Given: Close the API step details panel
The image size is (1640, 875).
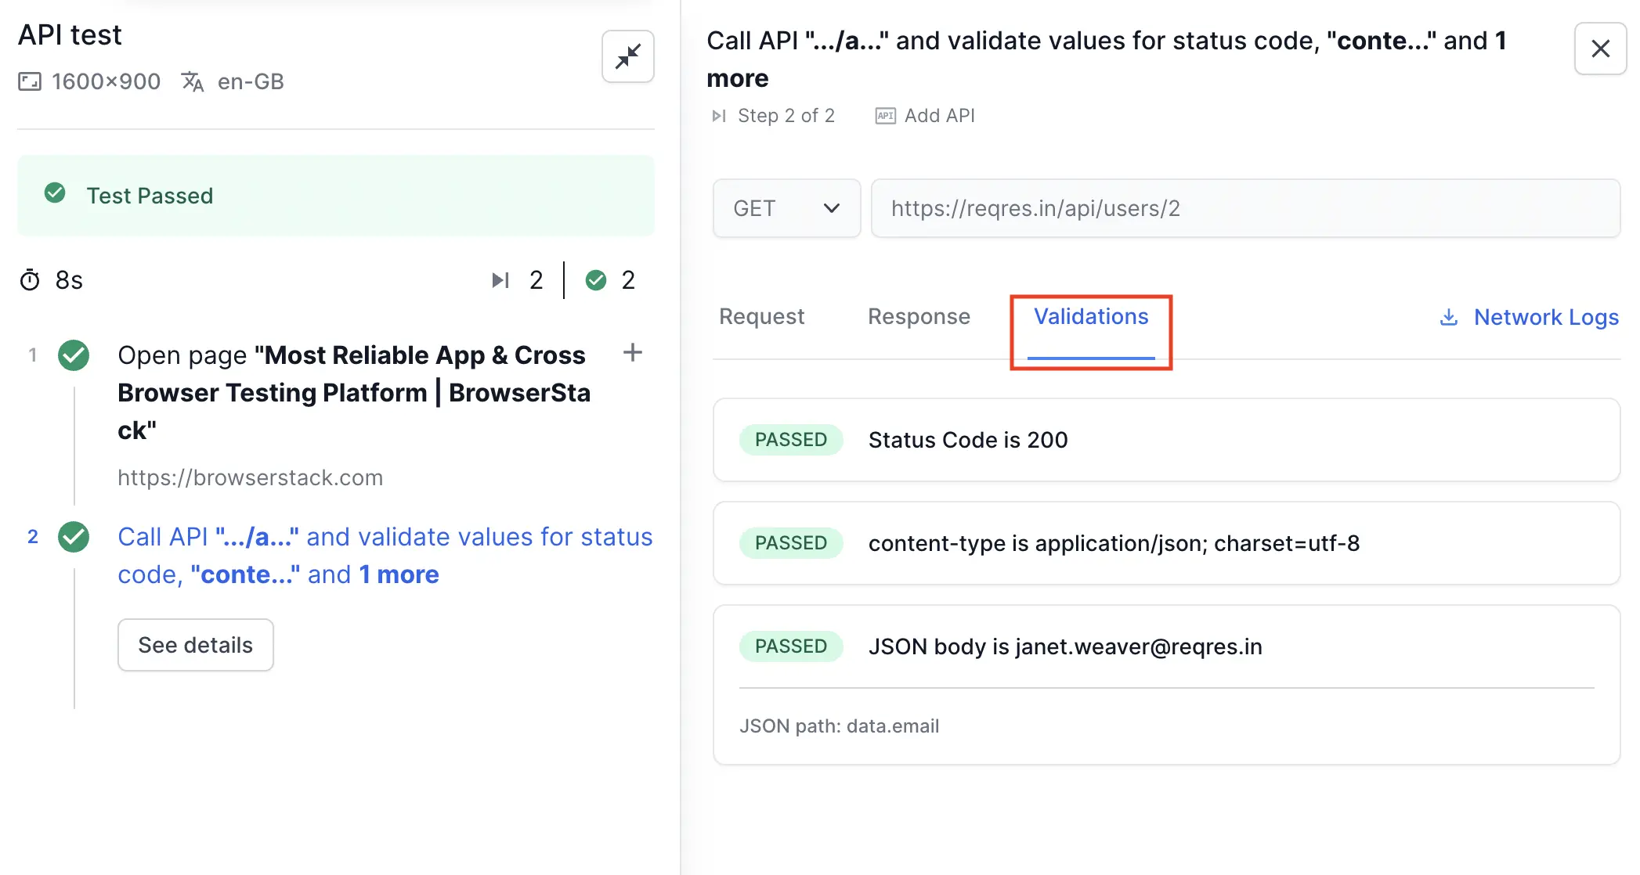Looking at the screenshot, I should click(x=1600, y=49).
